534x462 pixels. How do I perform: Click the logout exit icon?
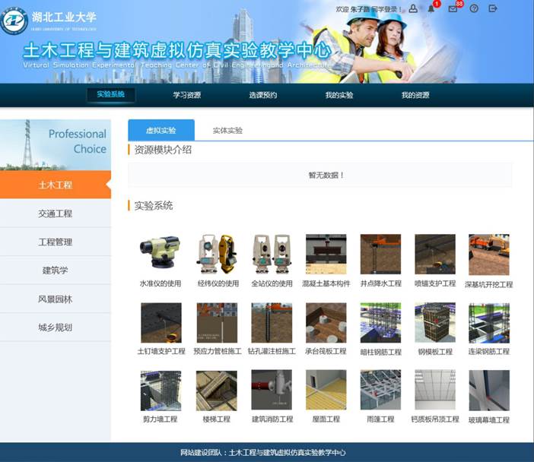[x=493, y=9]
